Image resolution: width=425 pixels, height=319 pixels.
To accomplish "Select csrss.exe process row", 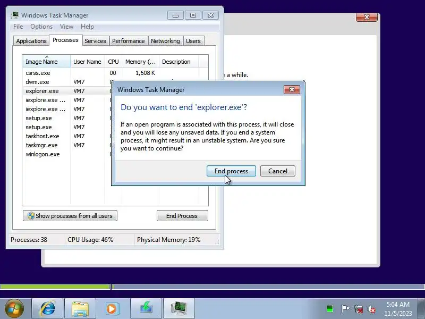I will coord(115,73).
